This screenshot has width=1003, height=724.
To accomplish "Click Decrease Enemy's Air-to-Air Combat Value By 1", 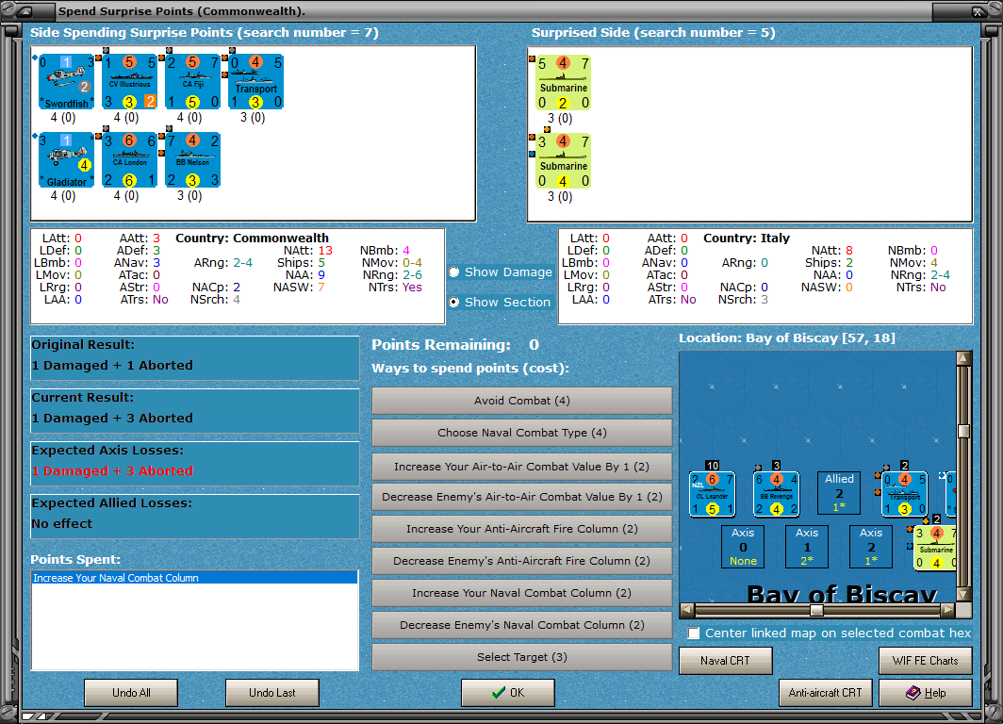I will pos(522,497).
